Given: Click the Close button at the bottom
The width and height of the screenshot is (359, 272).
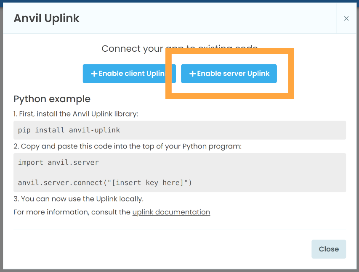Looking at the screenshot, I should click(328, 249).
